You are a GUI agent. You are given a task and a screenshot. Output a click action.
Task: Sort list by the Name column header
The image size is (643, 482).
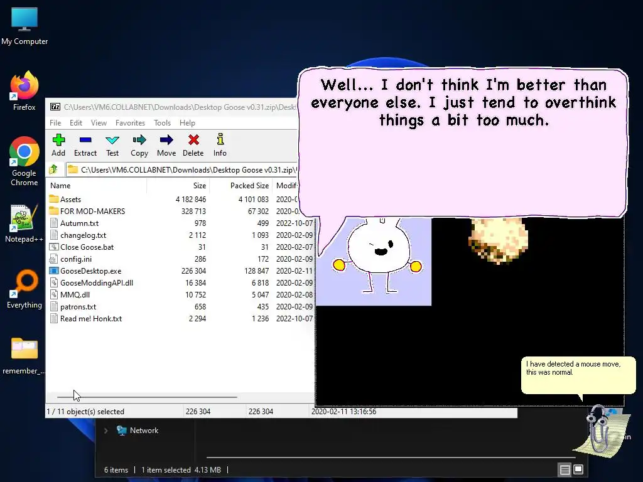point(97,186)
